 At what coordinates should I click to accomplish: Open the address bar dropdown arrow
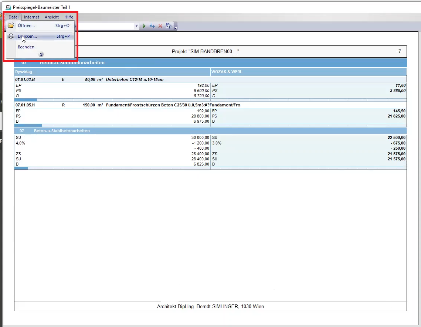pos(136,26)
